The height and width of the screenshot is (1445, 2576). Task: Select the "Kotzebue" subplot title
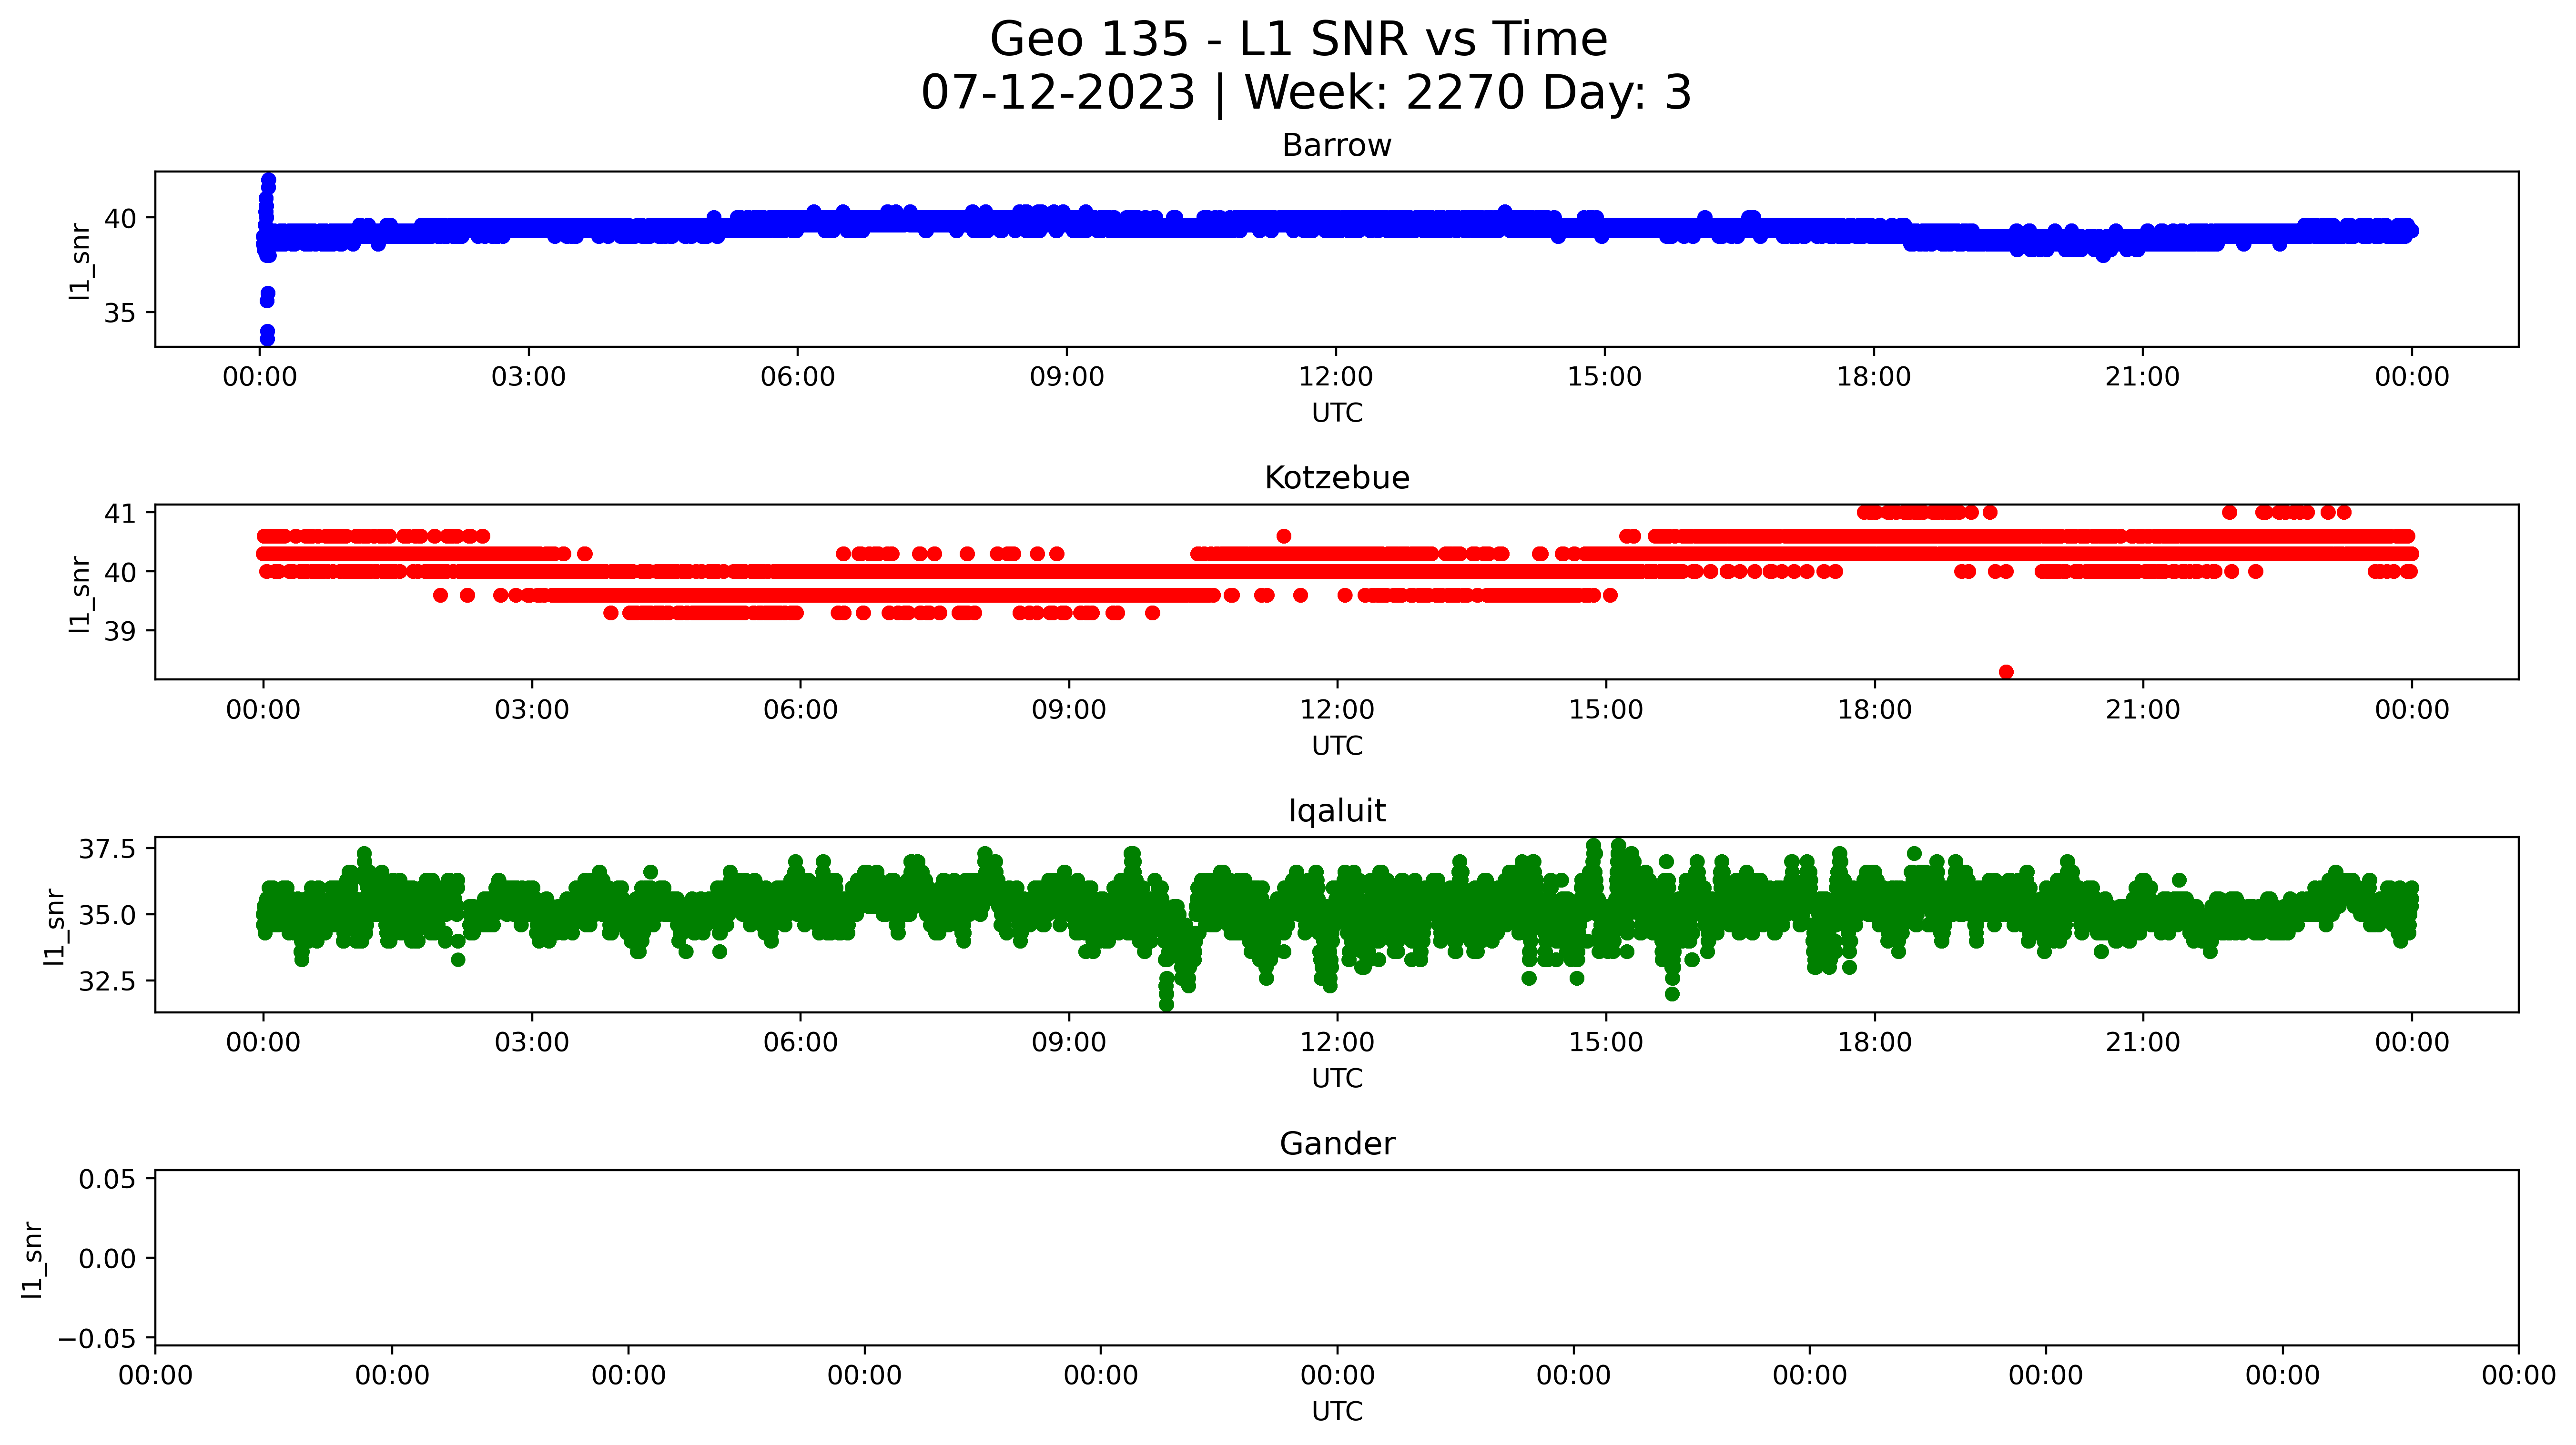point(1337,478)
